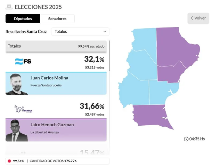Click the clock icon next to 04:35 Hs
212x166 pixels.
186,139
